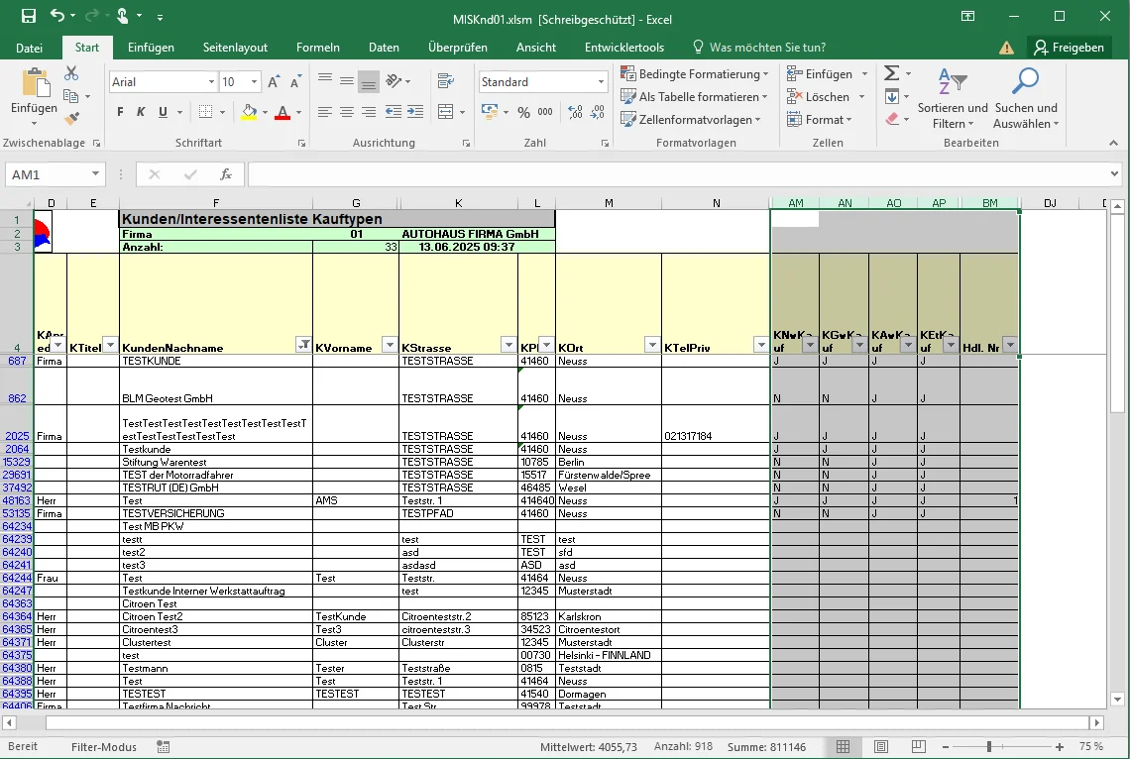
Task: Align text left in cell
Action: pyautogui.click(x=325, y=112)
